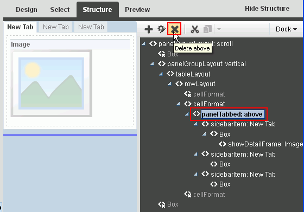Click tag icon of tableLayout
304x212 pixels.
[x=170, y=74]
